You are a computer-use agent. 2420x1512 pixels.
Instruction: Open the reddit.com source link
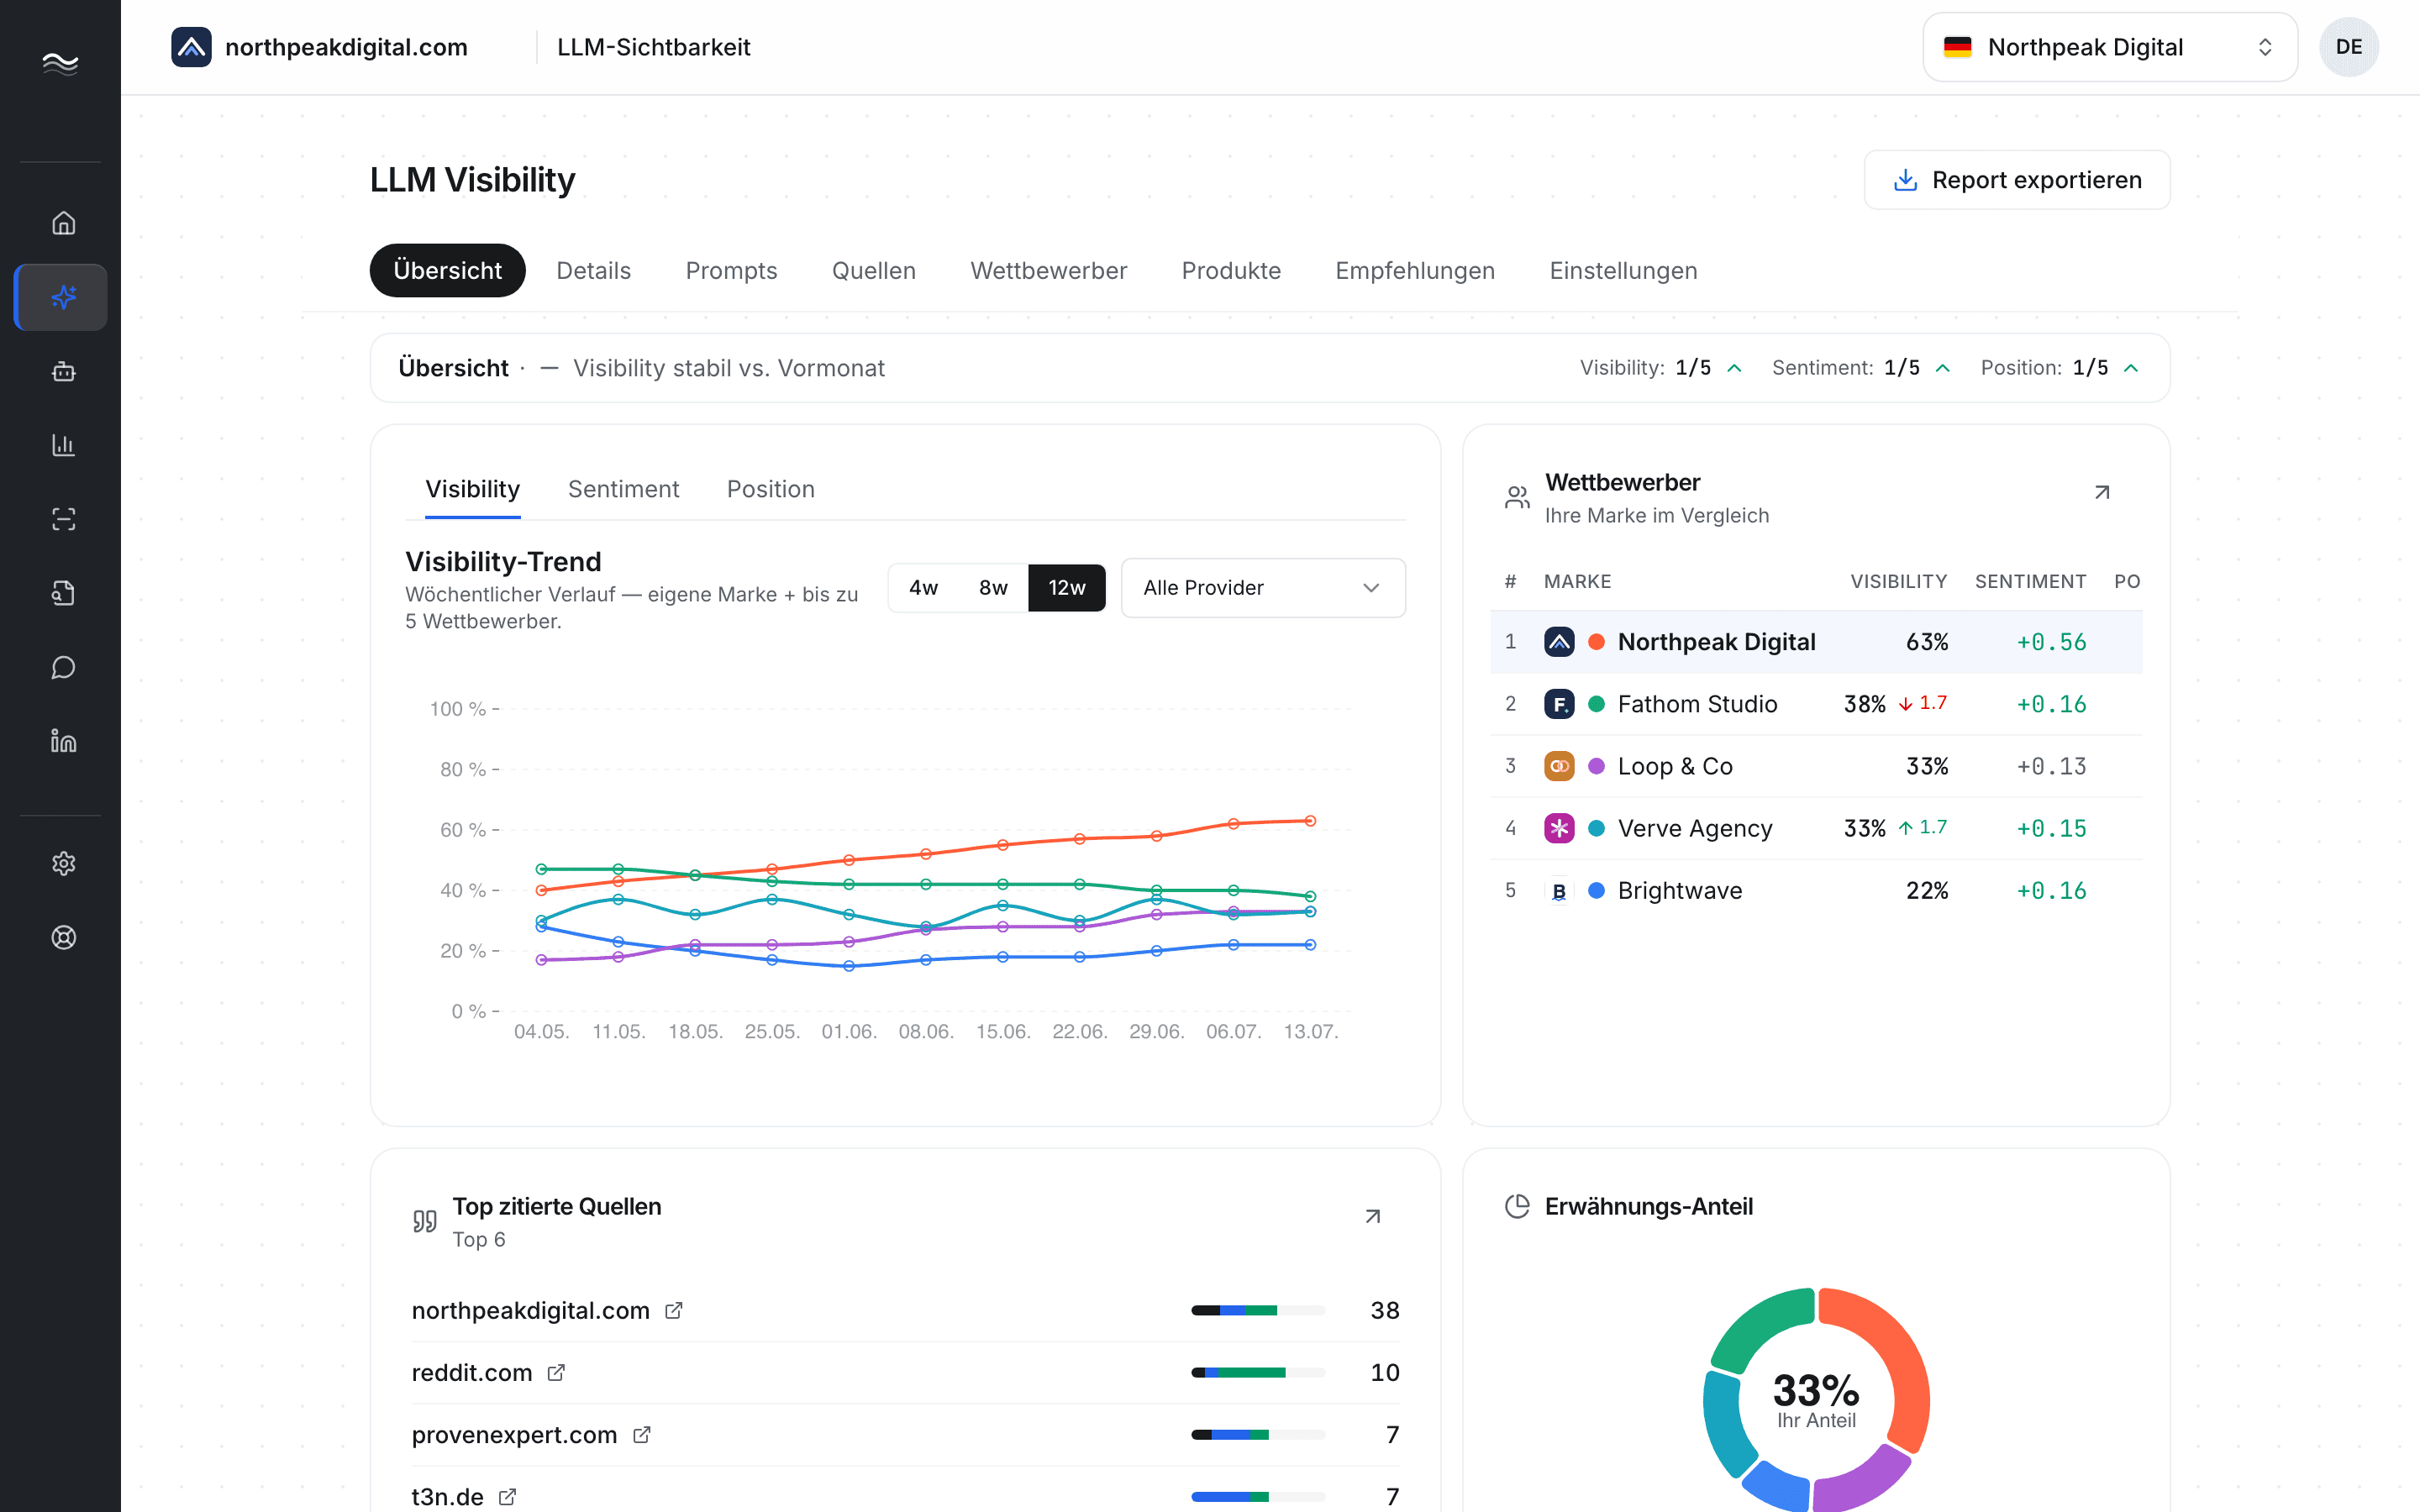click(x=472, y=1372)
